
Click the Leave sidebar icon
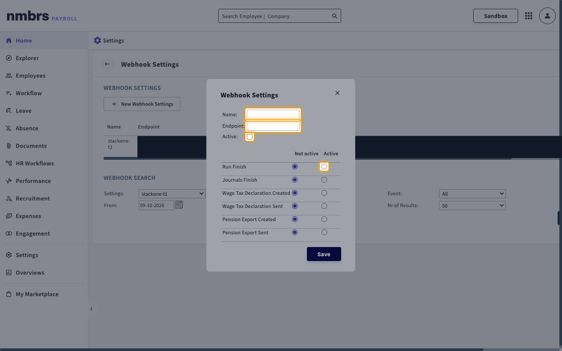click(9, 111)
